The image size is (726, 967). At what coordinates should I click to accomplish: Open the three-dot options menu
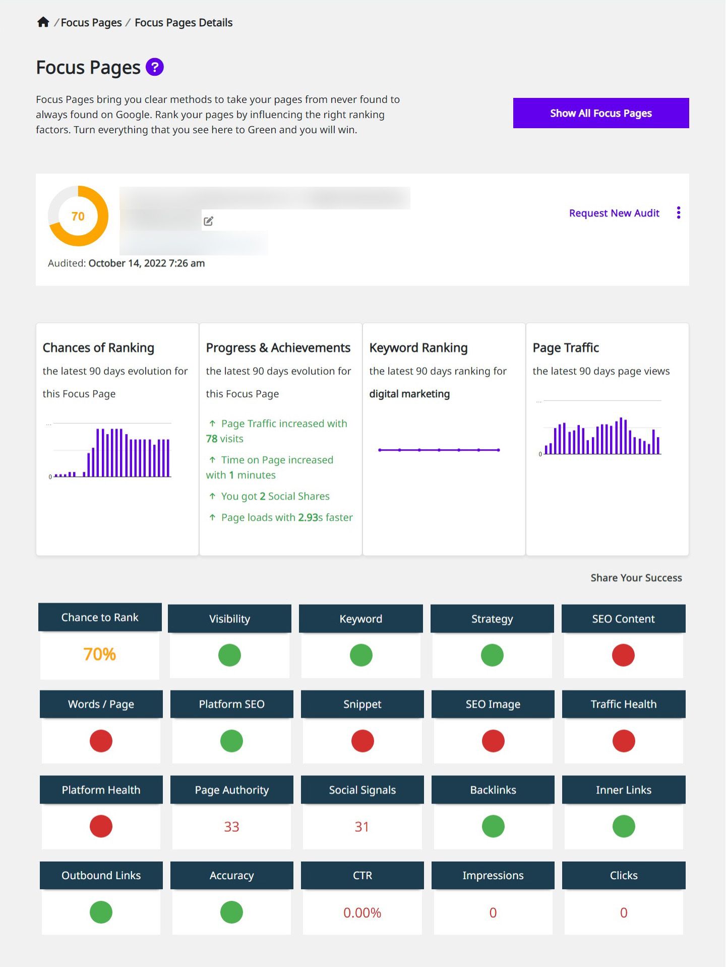[679, 213]
